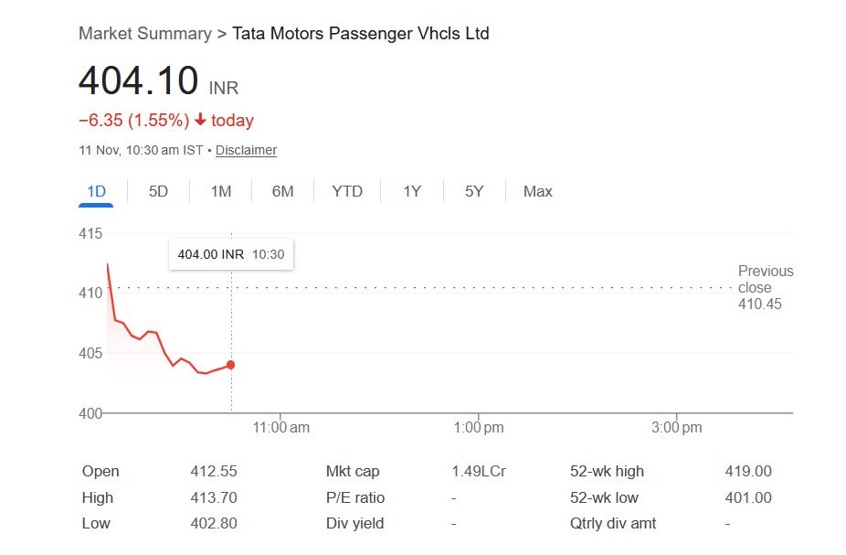The image size is (846, 555).
Task: Open the Market Summary breadcrumb link
Action: [x=144, y=34]
